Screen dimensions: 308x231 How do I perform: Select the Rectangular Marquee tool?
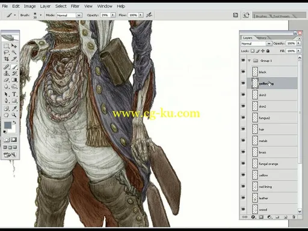coord(7,46)
